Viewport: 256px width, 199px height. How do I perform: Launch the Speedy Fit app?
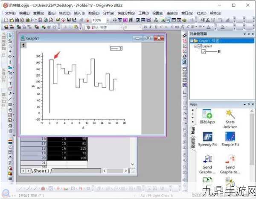[x=207, y=139]
